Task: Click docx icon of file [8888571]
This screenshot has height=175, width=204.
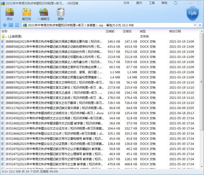Action: click(2, 62)
